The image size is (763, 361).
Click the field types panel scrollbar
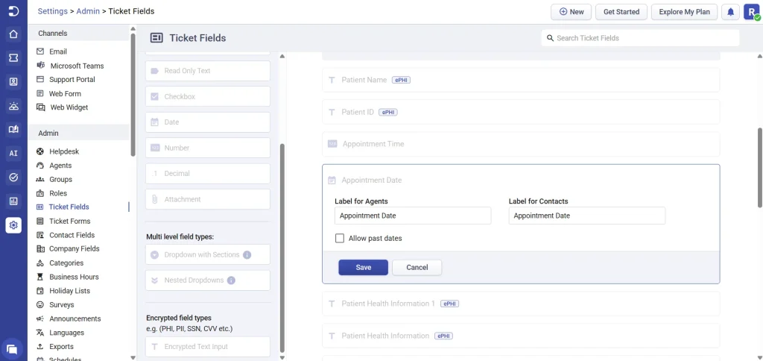[x=282, y=248]
